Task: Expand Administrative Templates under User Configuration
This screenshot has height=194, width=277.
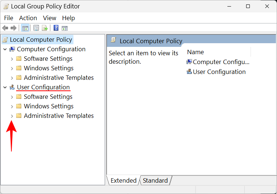Action: (12, 116)
